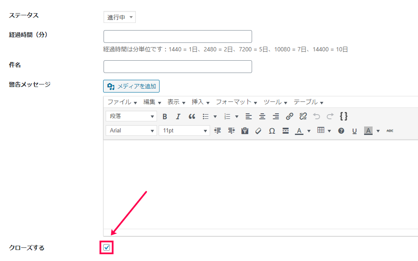Insert a numbered list
418x261 pixels.
coord(227,117)
